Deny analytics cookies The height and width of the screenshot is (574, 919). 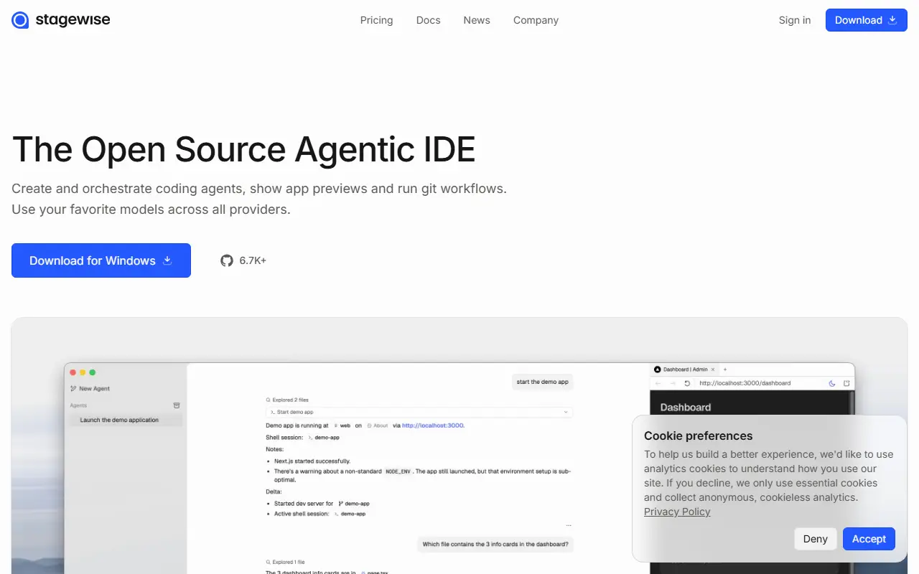click(x=816, y=539)
